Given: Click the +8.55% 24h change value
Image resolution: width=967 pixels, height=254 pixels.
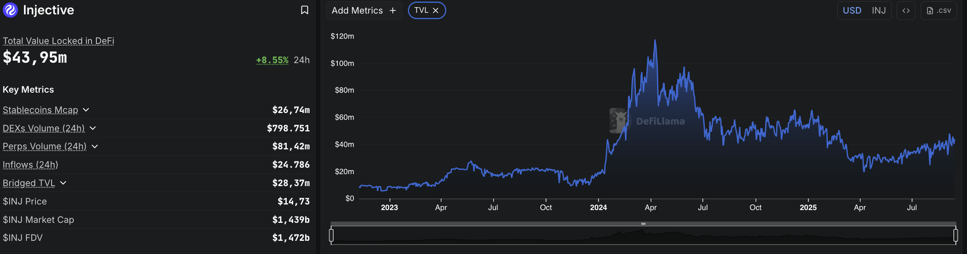Looking at the screenshot, I should [x=272, y=60].
